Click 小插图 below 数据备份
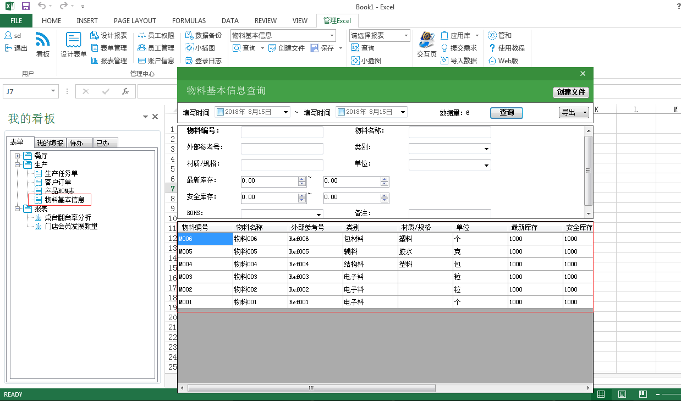The width and height of the screenshot is (681, 401). tap(200, 48)
